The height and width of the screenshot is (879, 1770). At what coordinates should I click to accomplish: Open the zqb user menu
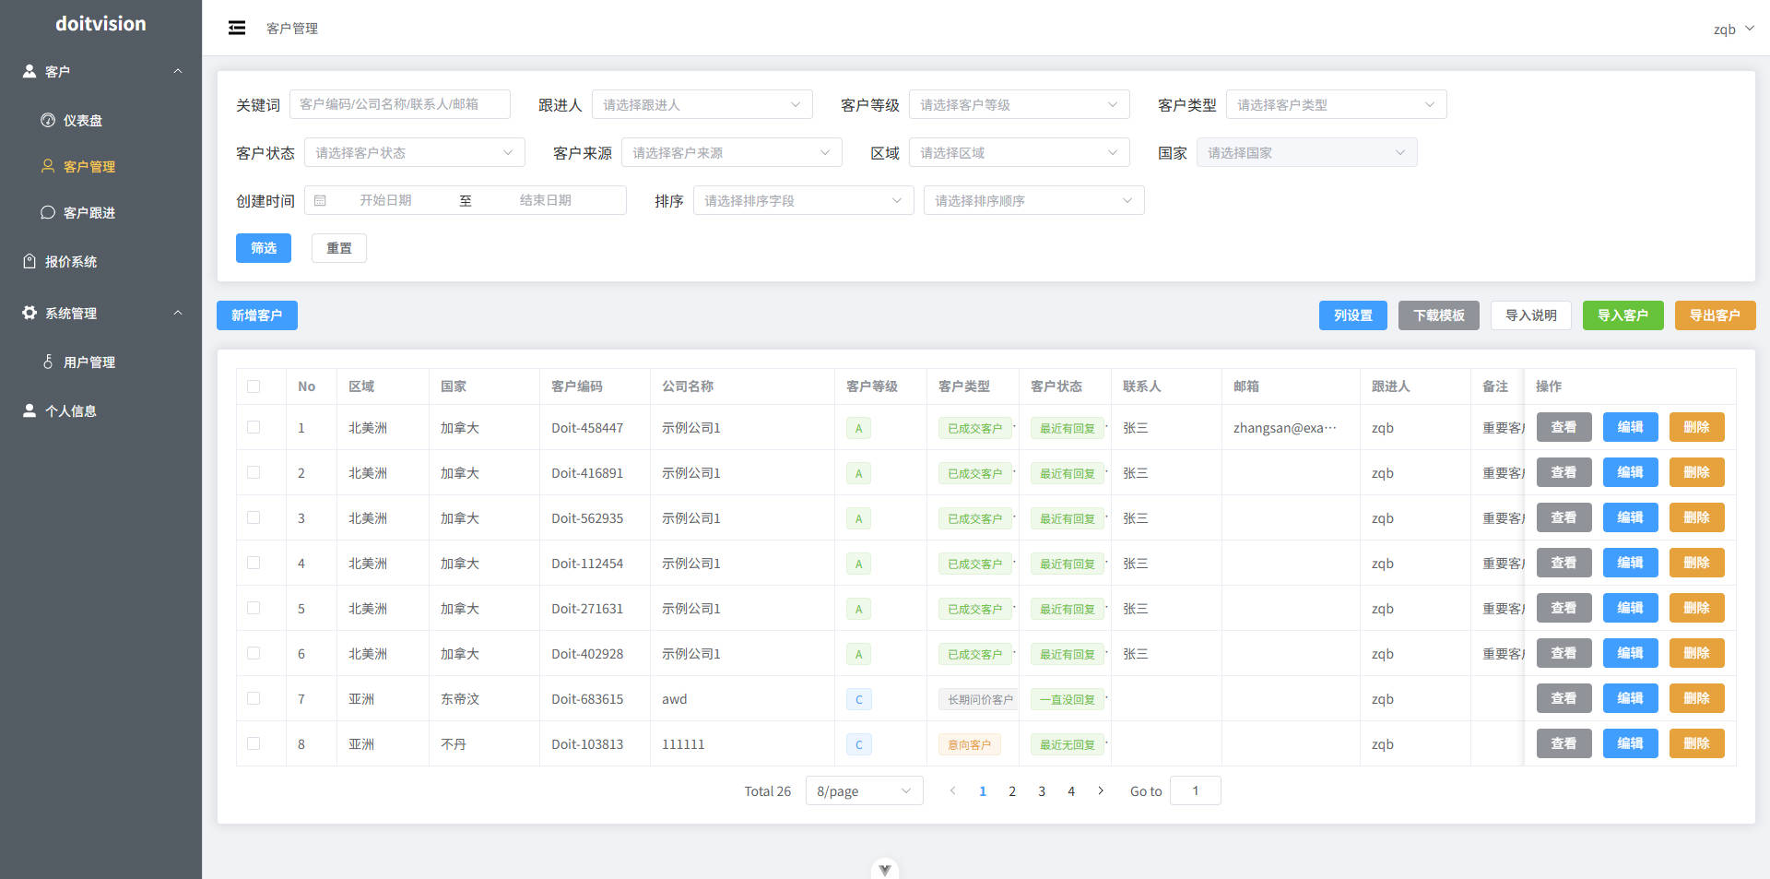pyautogui.click(x=1733, y=29)
